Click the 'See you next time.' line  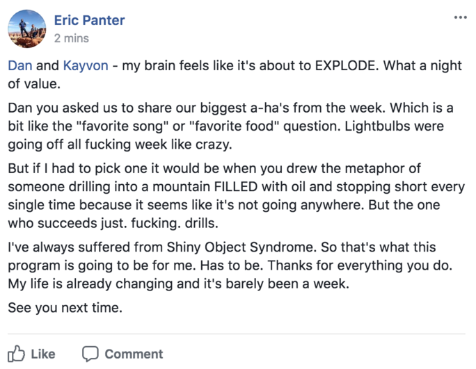(65, 308)
